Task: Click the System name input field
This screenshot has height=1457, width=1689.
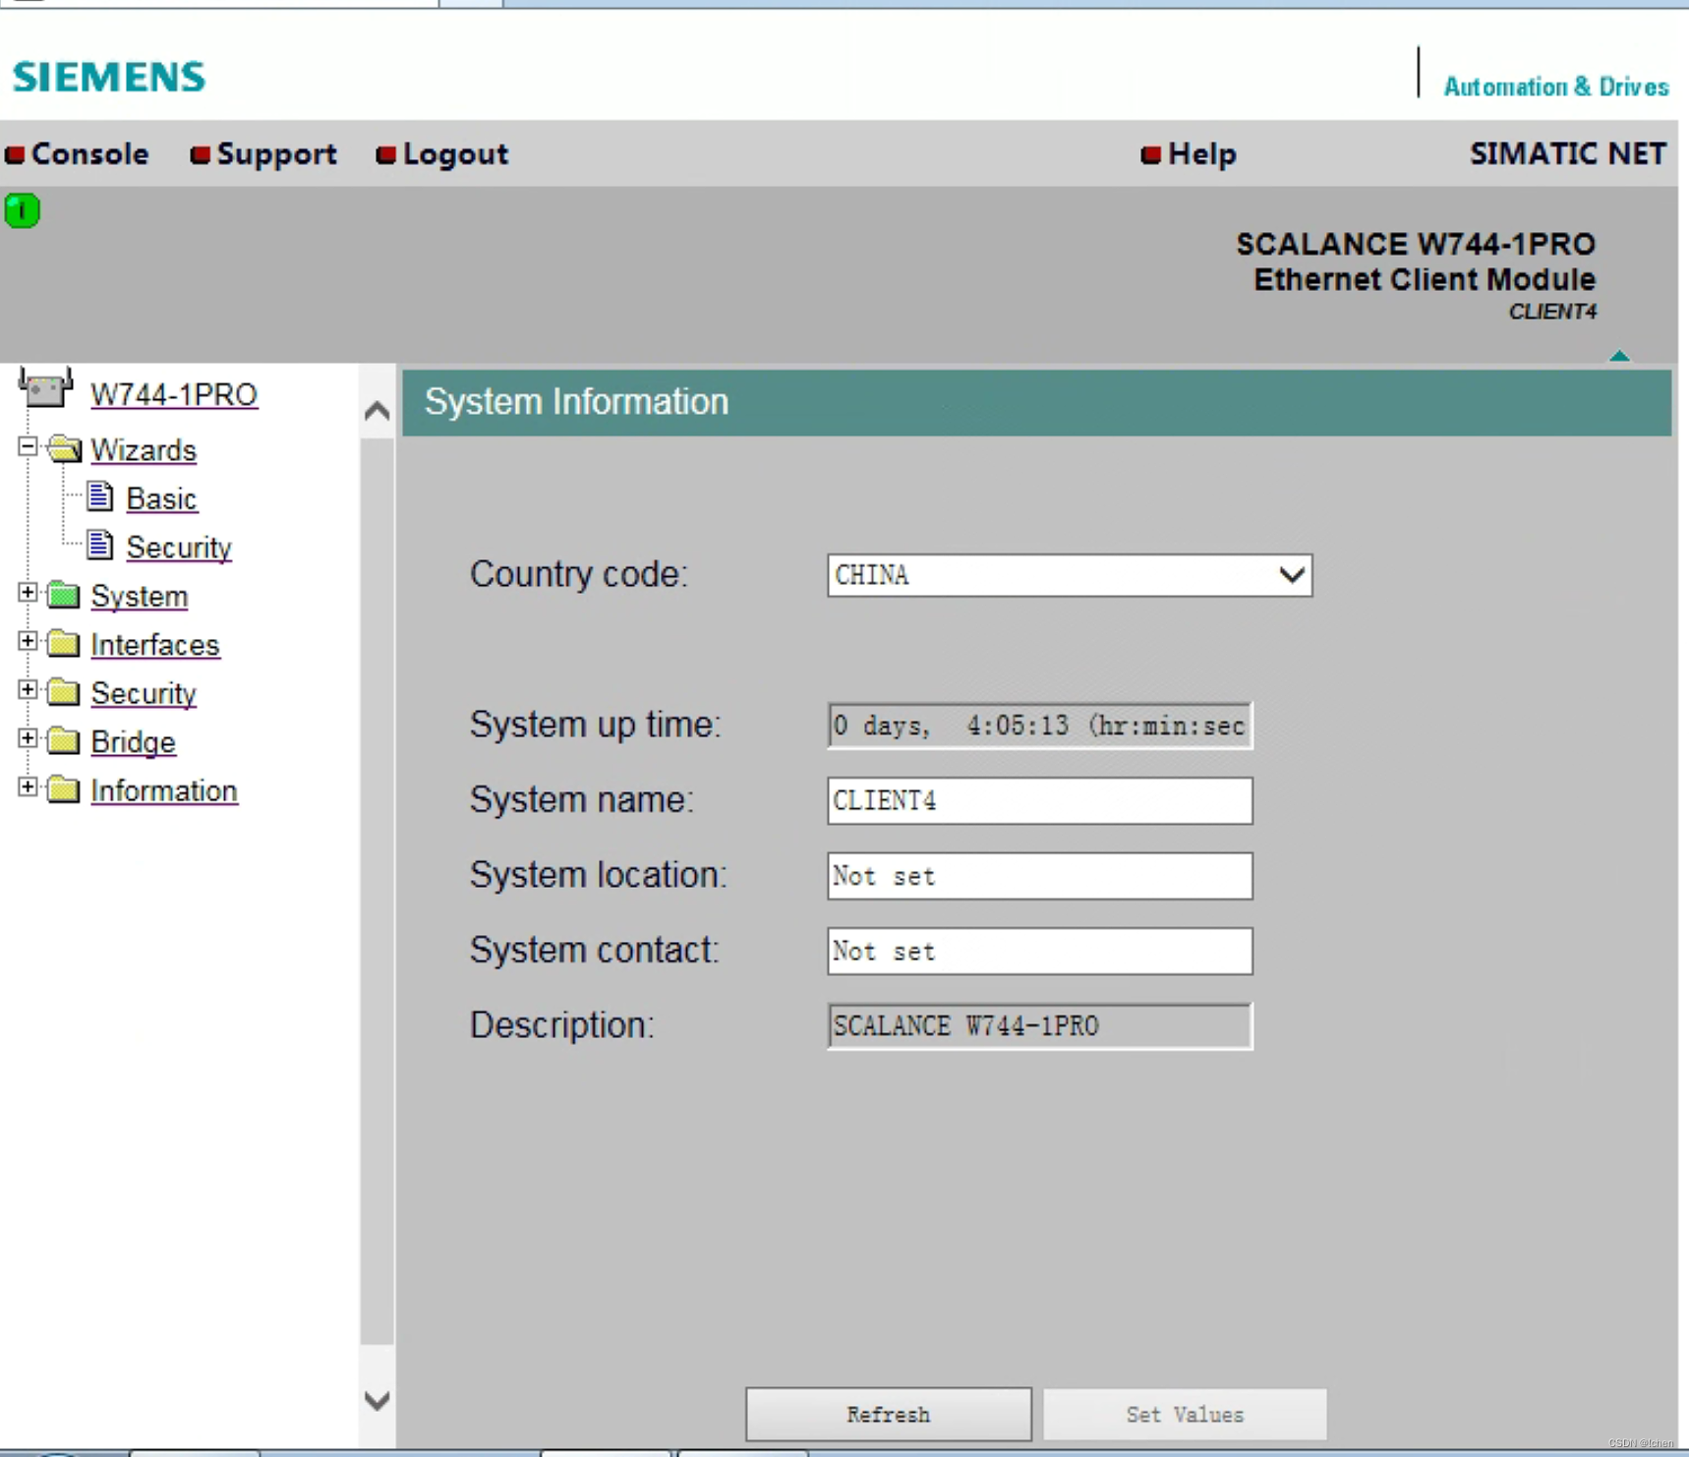Action: pyautogui.click(x=1040, y=800)
